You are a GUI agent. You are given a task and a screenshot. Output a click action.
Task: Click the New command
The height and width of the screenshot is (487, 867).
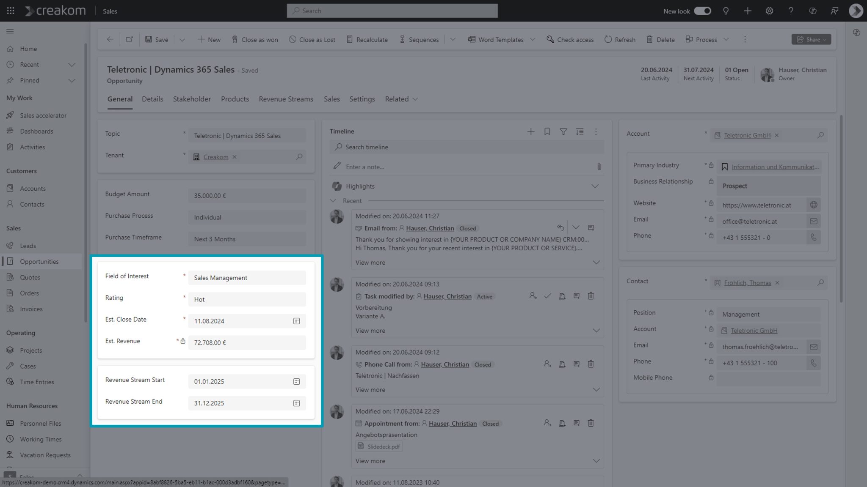[209, 39]
